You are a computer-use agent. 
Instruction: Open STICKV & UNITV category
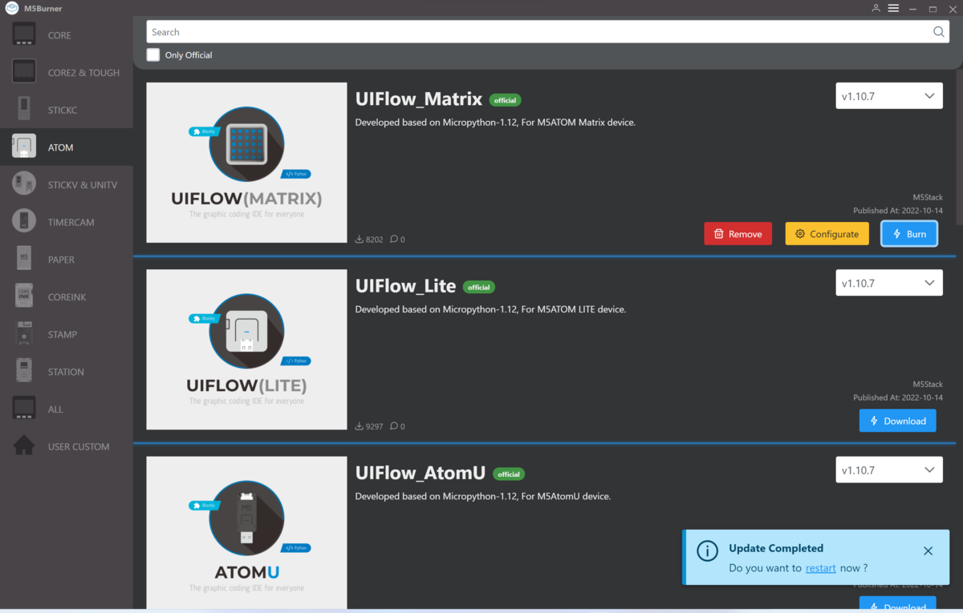(x=67, y=184)
